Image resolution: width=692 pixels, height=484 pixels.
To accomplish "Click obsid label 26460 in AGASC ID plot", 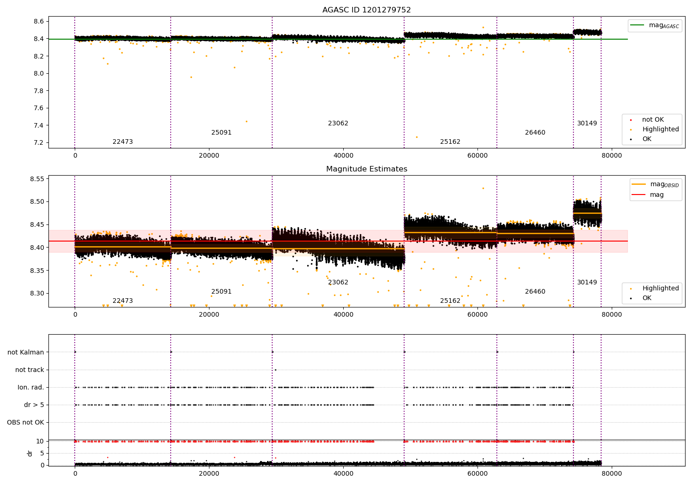I will click(x=535, y=133).
